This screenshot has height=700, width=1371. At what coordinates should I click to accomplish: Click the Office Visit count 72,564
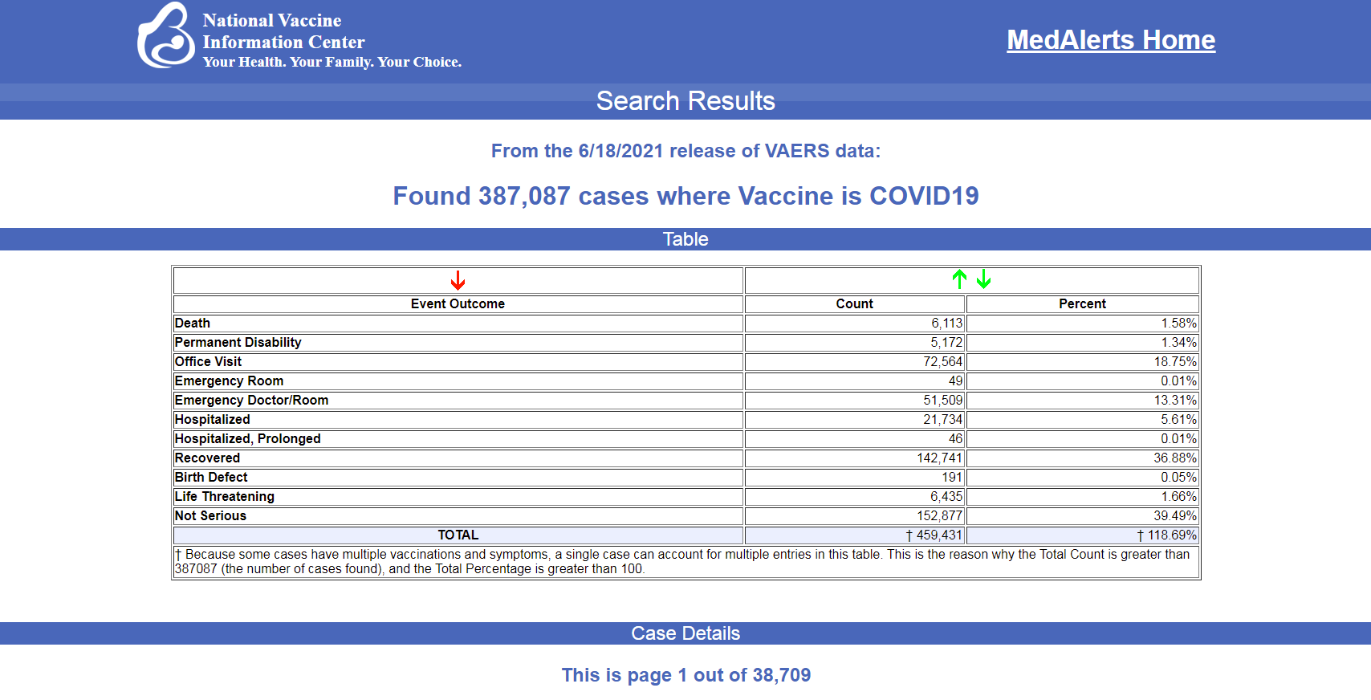(942, 362)
